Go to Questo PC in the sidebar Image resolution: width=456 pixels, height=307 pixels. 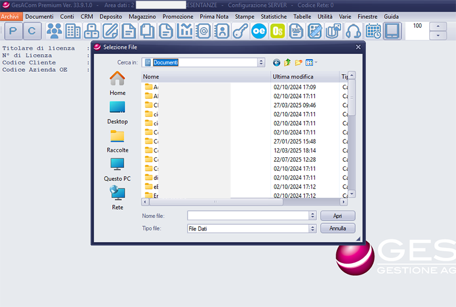[x=117, y=169]
